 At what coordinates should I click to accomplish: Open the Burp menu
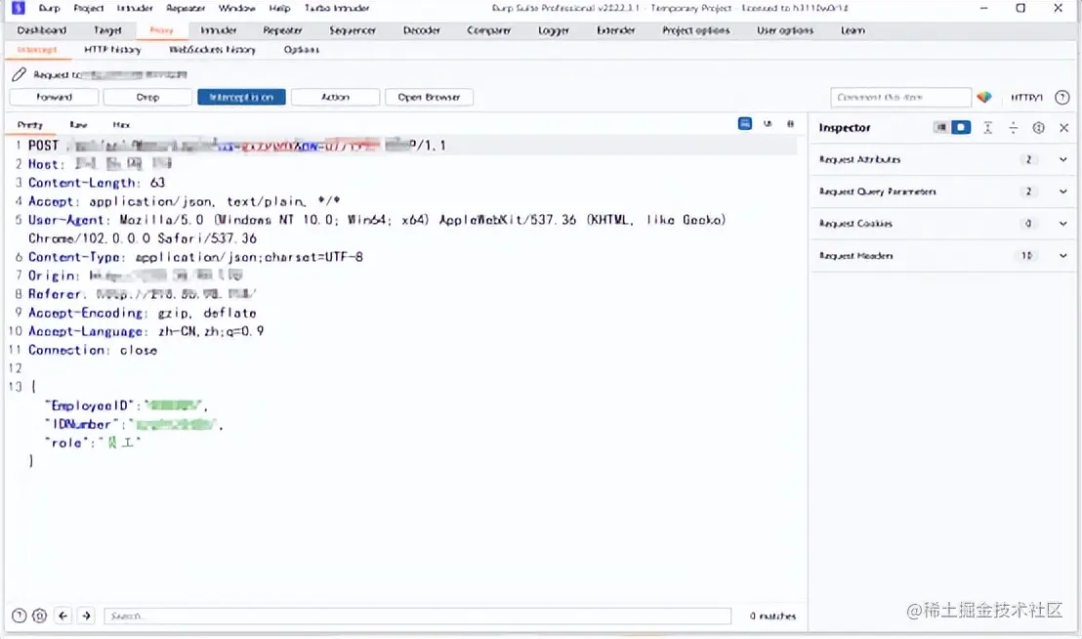click(49, 8)
